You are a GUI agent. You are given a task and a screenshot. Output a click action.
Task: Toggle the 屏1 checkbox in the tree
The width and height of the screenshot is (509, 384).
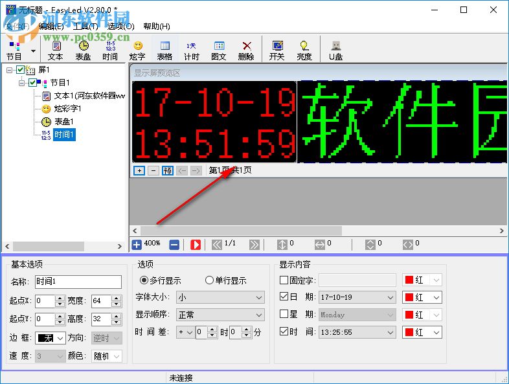tap(20, 69)
